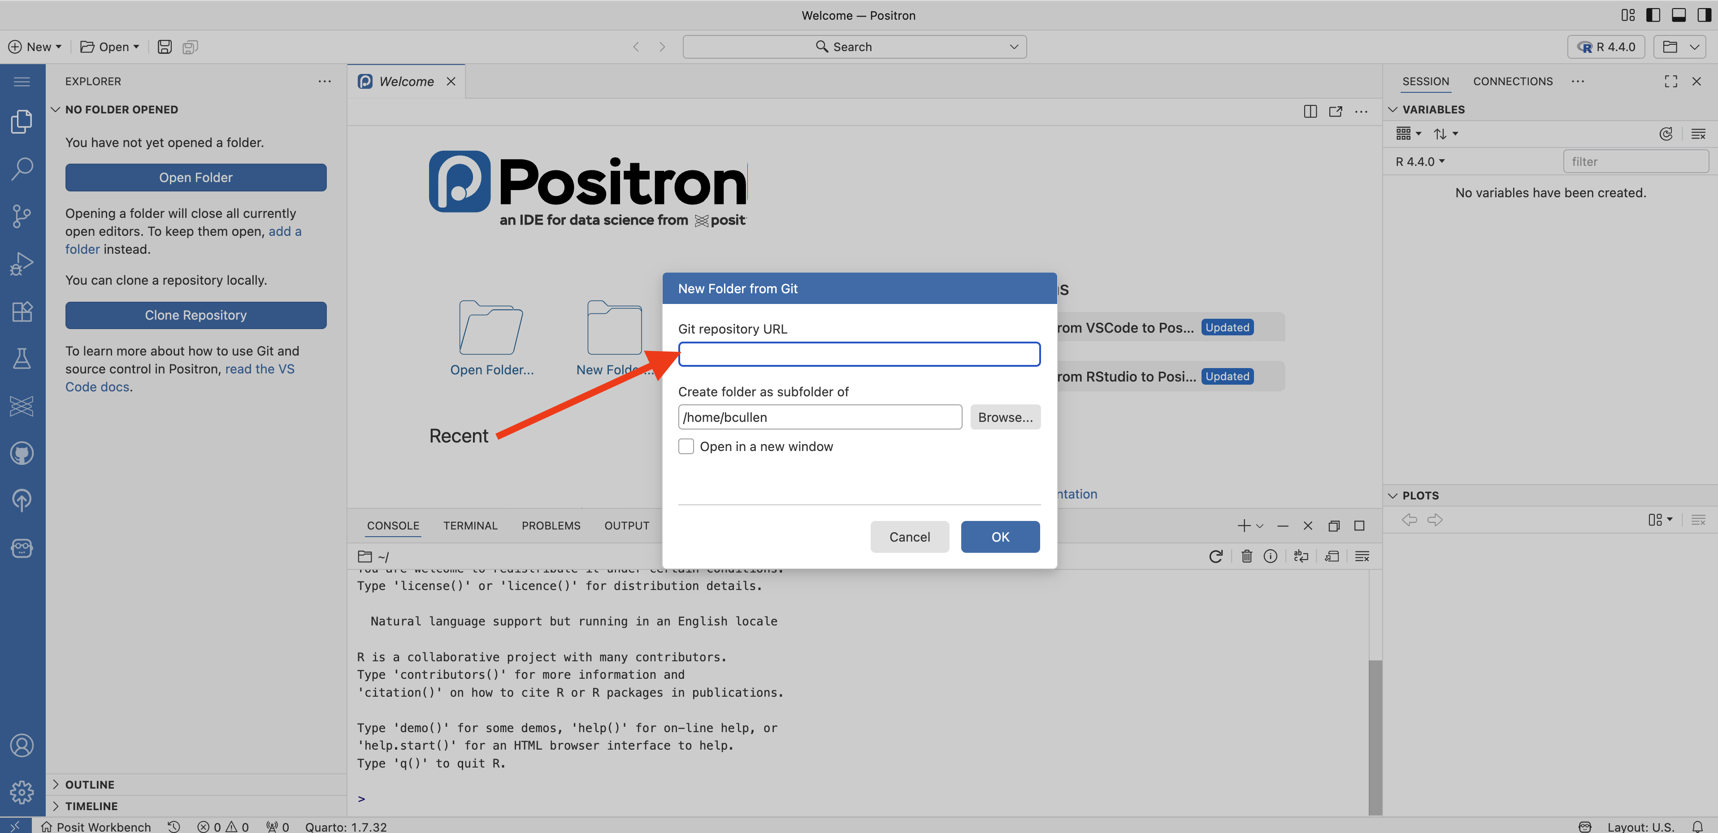Viewport: 1718px width, 833px height.
Task: Click the Search icon in activity bar
Action: (22, 169)
